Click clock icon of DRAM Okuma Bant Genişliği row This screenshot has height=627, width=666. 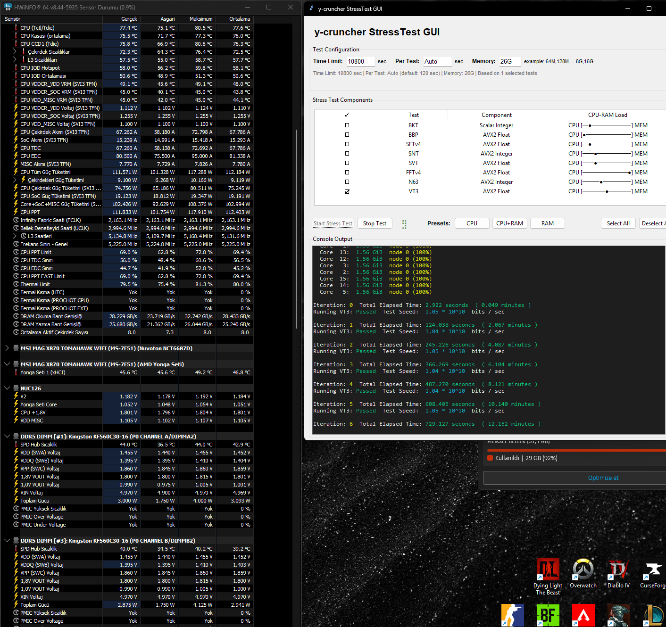16,316
